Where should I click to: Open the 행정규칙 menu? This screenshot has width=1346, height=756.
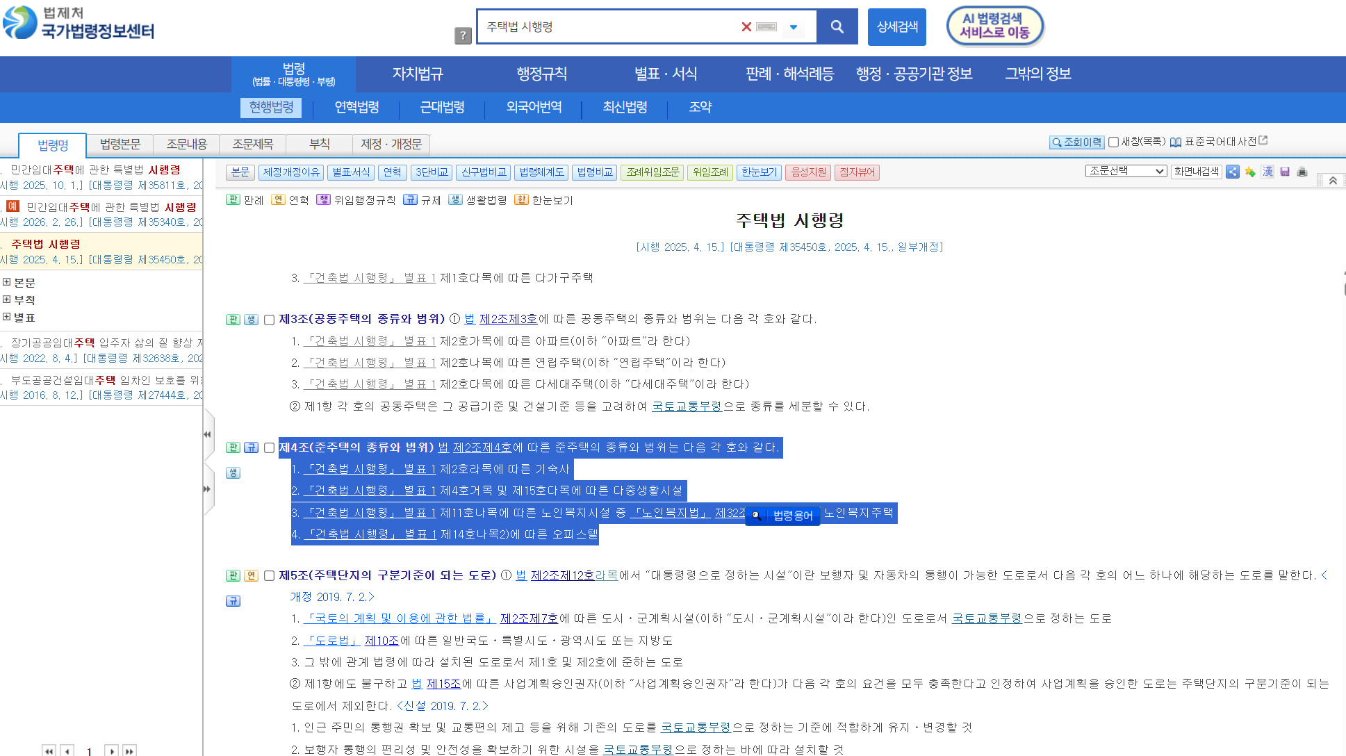(x=543, y=74)
